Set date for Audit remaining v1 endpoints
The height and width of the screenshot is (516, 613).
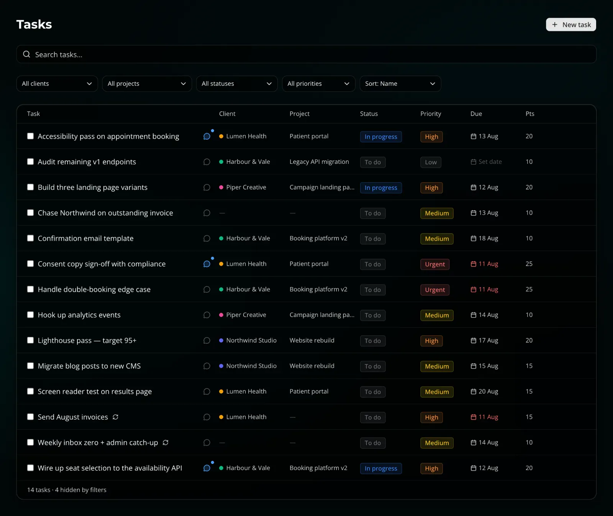click(486, 162)
